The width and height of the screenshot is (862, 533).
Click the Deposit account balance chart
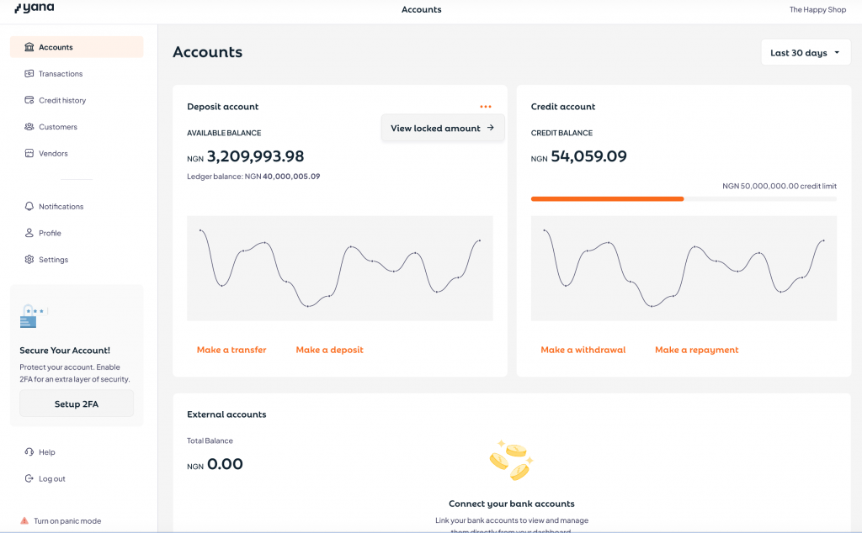click(339, 268)
